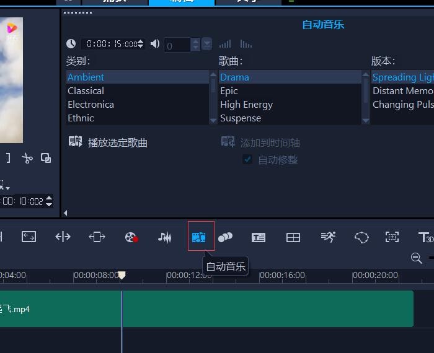Click the mark-out bracket icon
The height and width of the screenshot is (353, 434).
pos(8,158)
